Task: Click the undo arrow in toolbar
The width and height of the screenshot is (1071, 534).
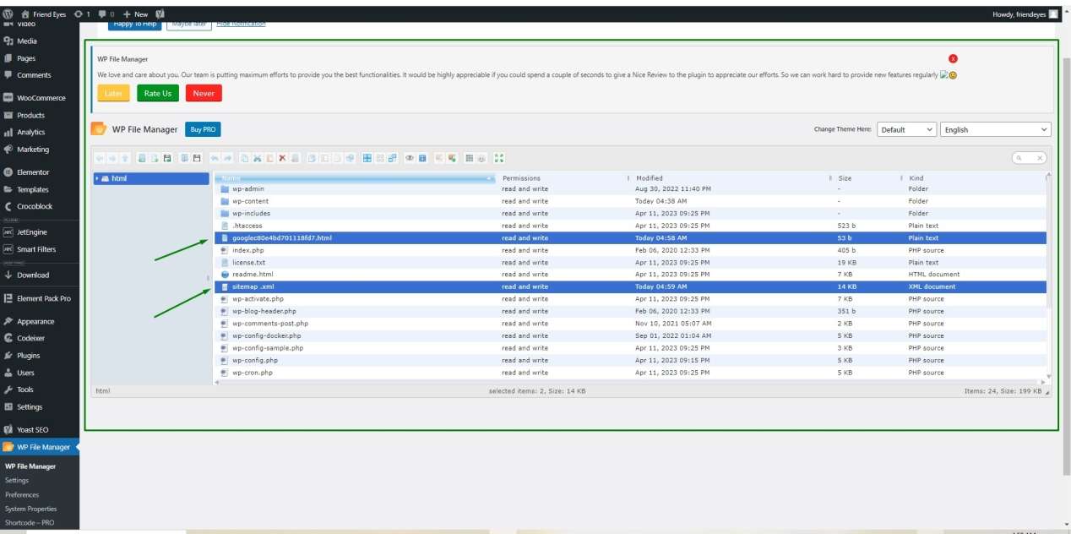Action: 215,158
